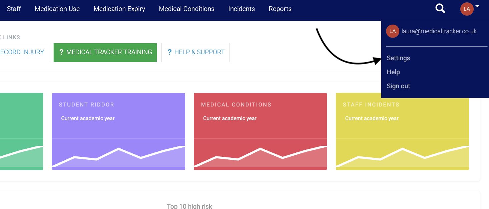Click the Help & Support button
489x209 pixels.
[x=195, y=52]
